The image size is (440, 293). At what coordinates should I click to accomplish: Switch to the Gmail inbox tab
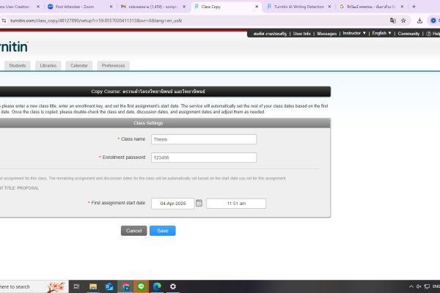(x=150, y=7)
